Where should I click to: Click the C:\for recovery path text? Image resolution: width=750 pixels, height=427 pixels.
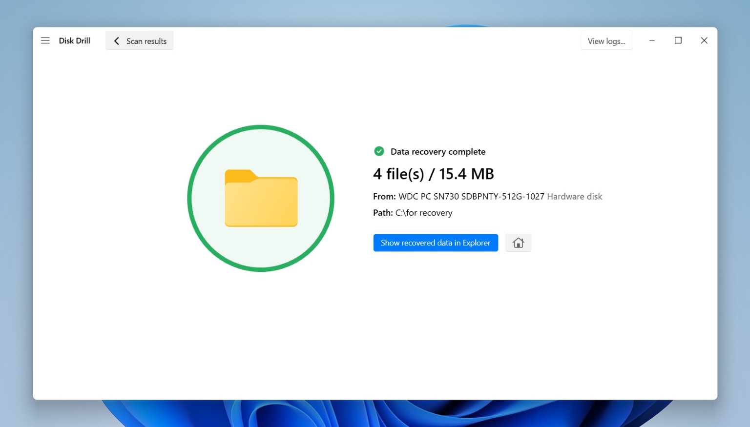pyautogui.click(x=423, y=213)
